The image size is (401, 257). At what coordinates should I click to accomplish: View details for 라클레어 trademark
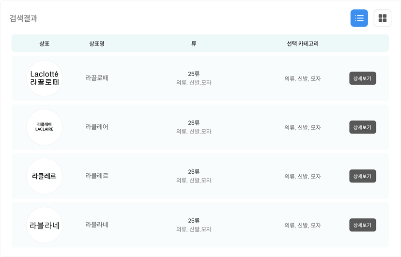tap(363, 127)
